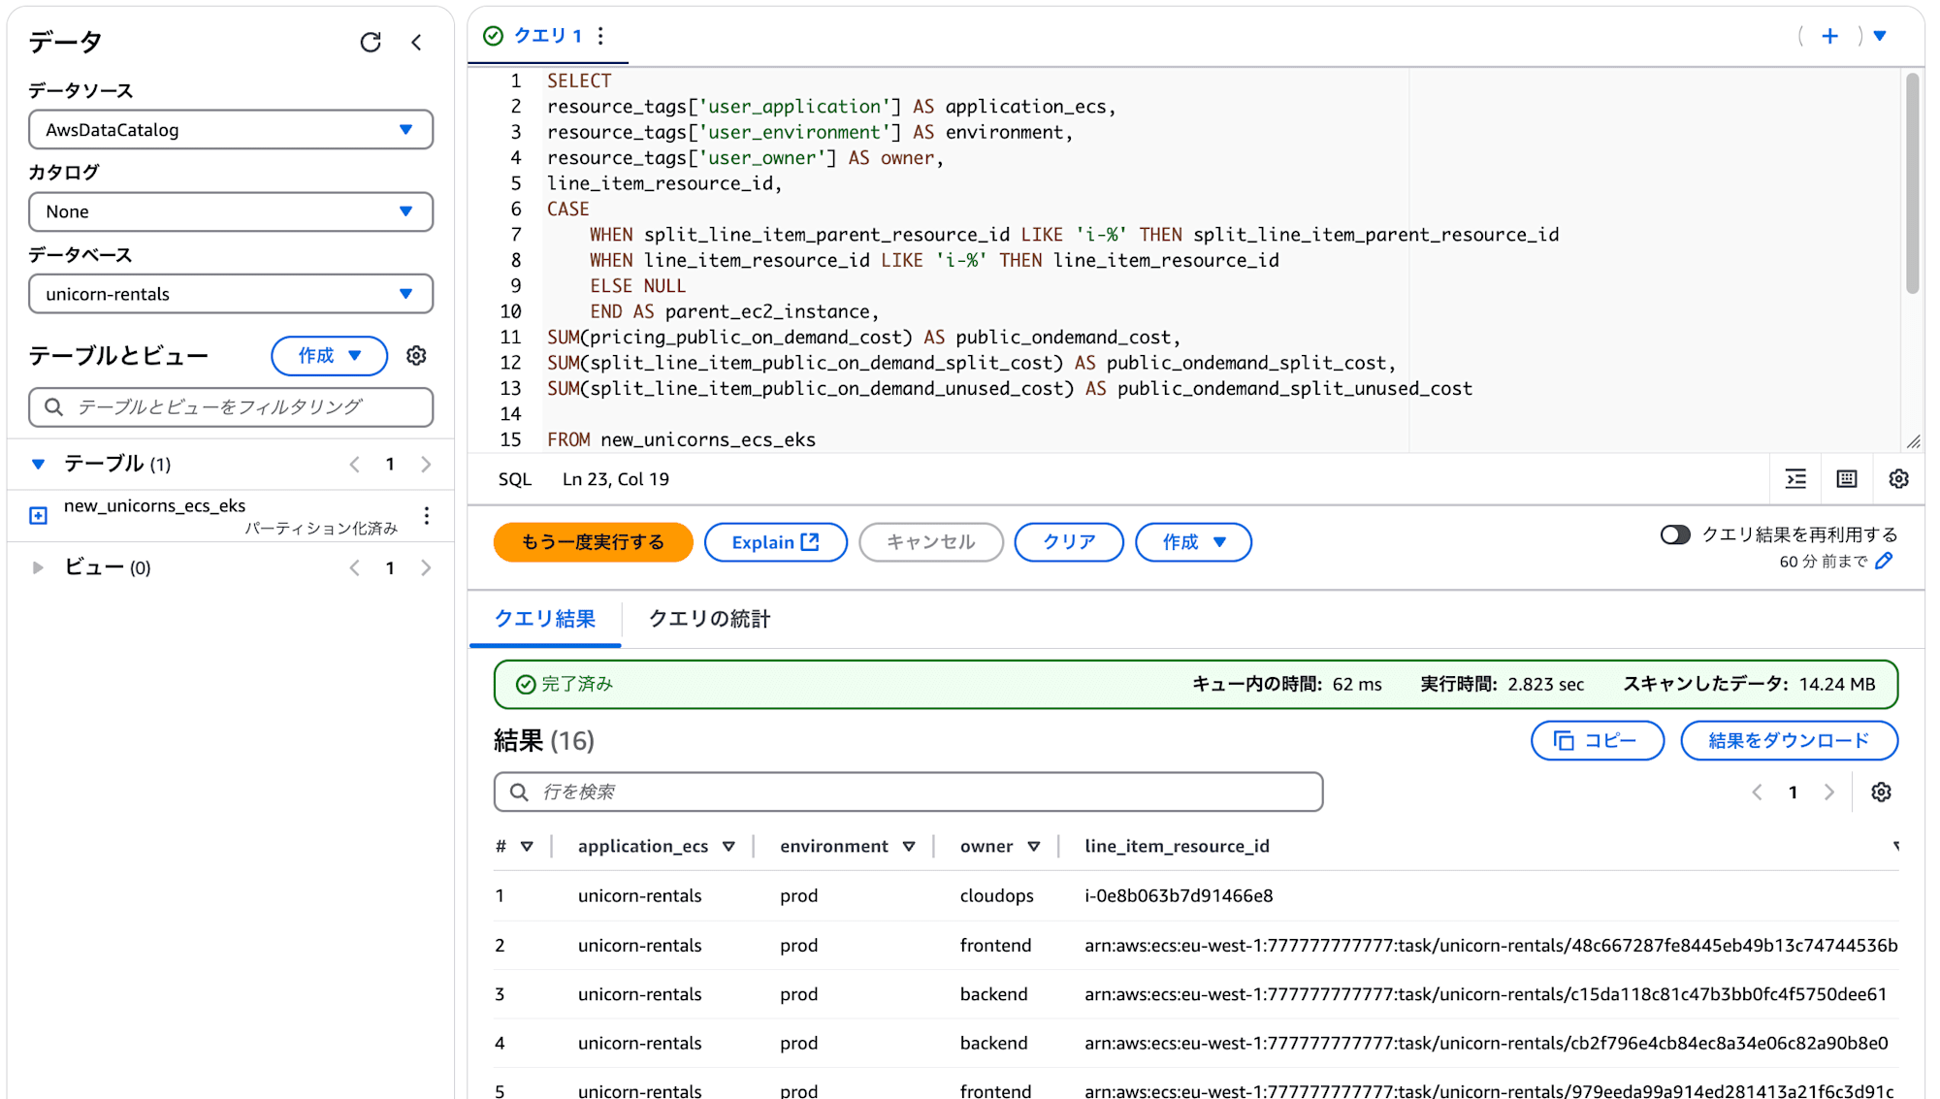Image resolution: width=1940 pixels, height=1099 pixels.
Task: Click the Explain button
Action: [775, 542]
